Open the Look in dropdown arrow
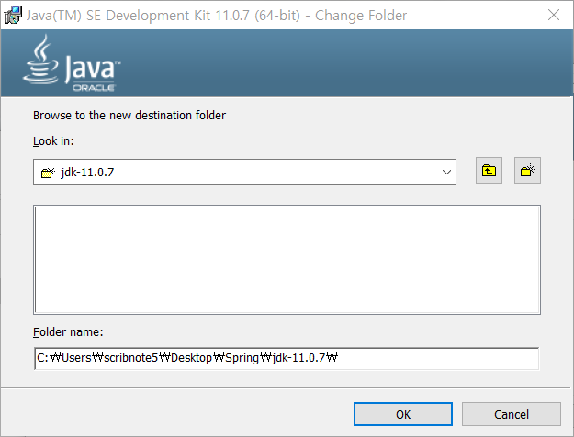574x437 pixels. [x=446, y=172]
